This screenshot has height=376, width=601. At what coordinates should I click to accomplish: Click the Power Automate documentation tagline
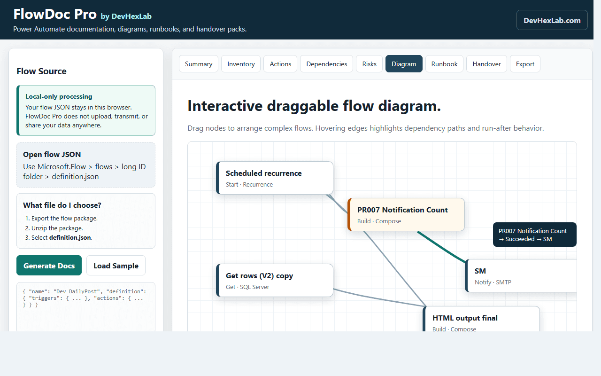[x=130, y=29]
